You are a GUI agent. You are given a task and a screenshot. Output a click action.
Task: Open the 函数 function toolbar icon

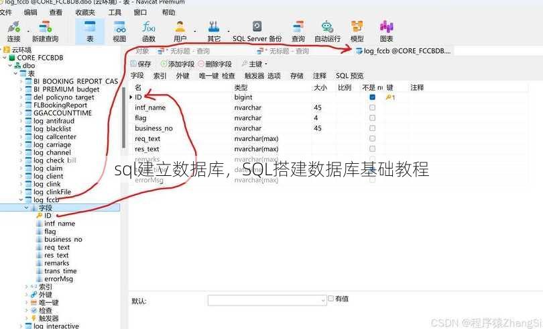point(149,31)
